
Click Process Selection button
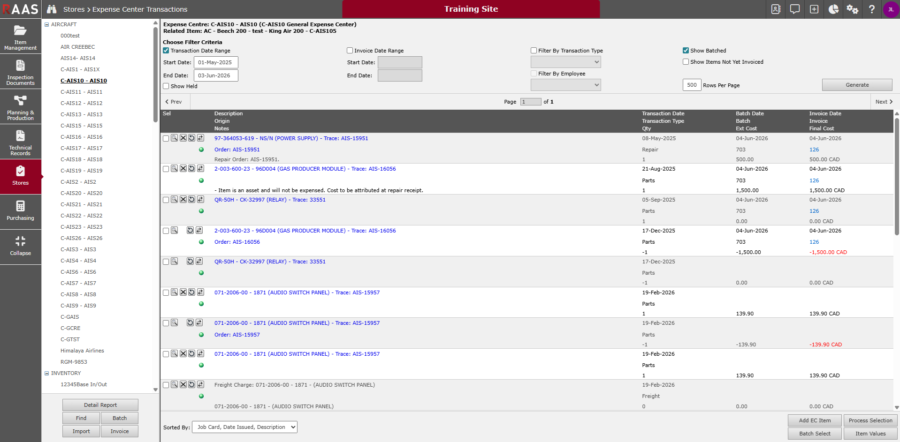870,420
